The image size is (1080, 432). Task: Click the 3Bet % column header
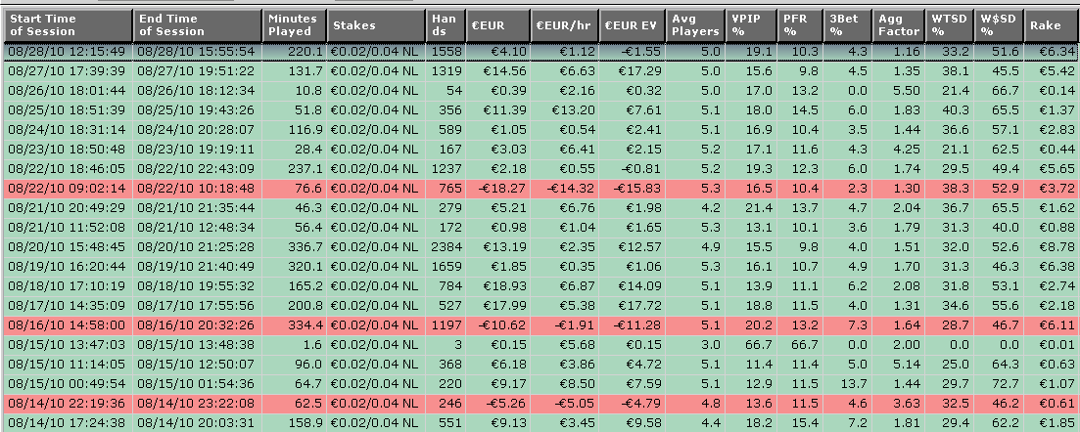pyautogui.click(x=848, y=24)
